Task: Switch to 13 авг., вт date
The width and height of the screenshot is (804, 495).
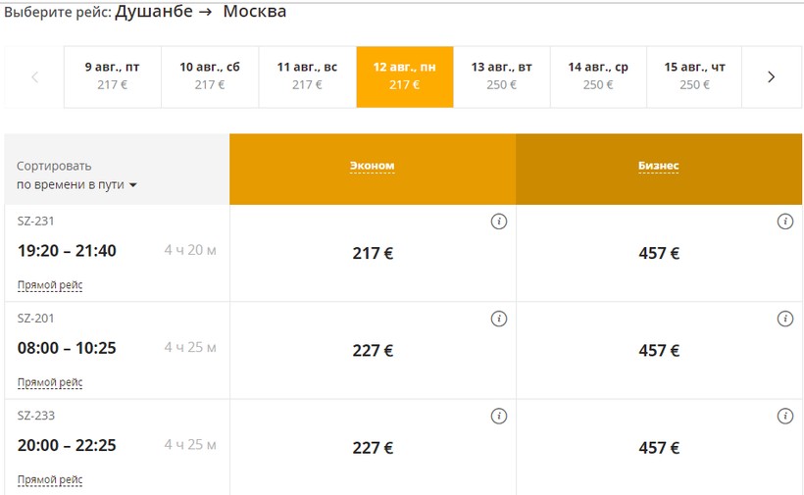Action: pyautogui.click(x=502, y=75)
